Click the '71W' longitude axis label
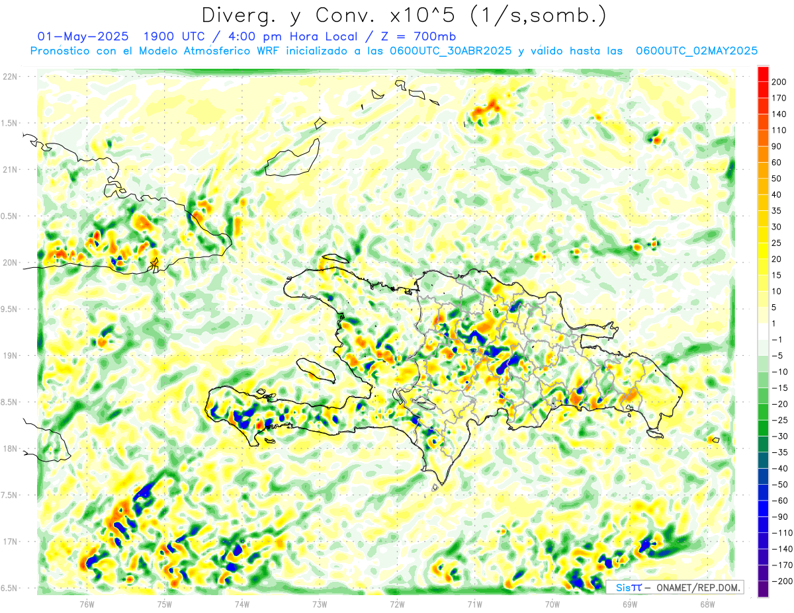Viewport: 794px width, 613px height. pos(474,603)
